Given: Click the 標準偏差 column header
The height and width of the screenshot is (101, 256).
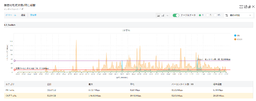Looking at the screenshot, I should 217,84.
